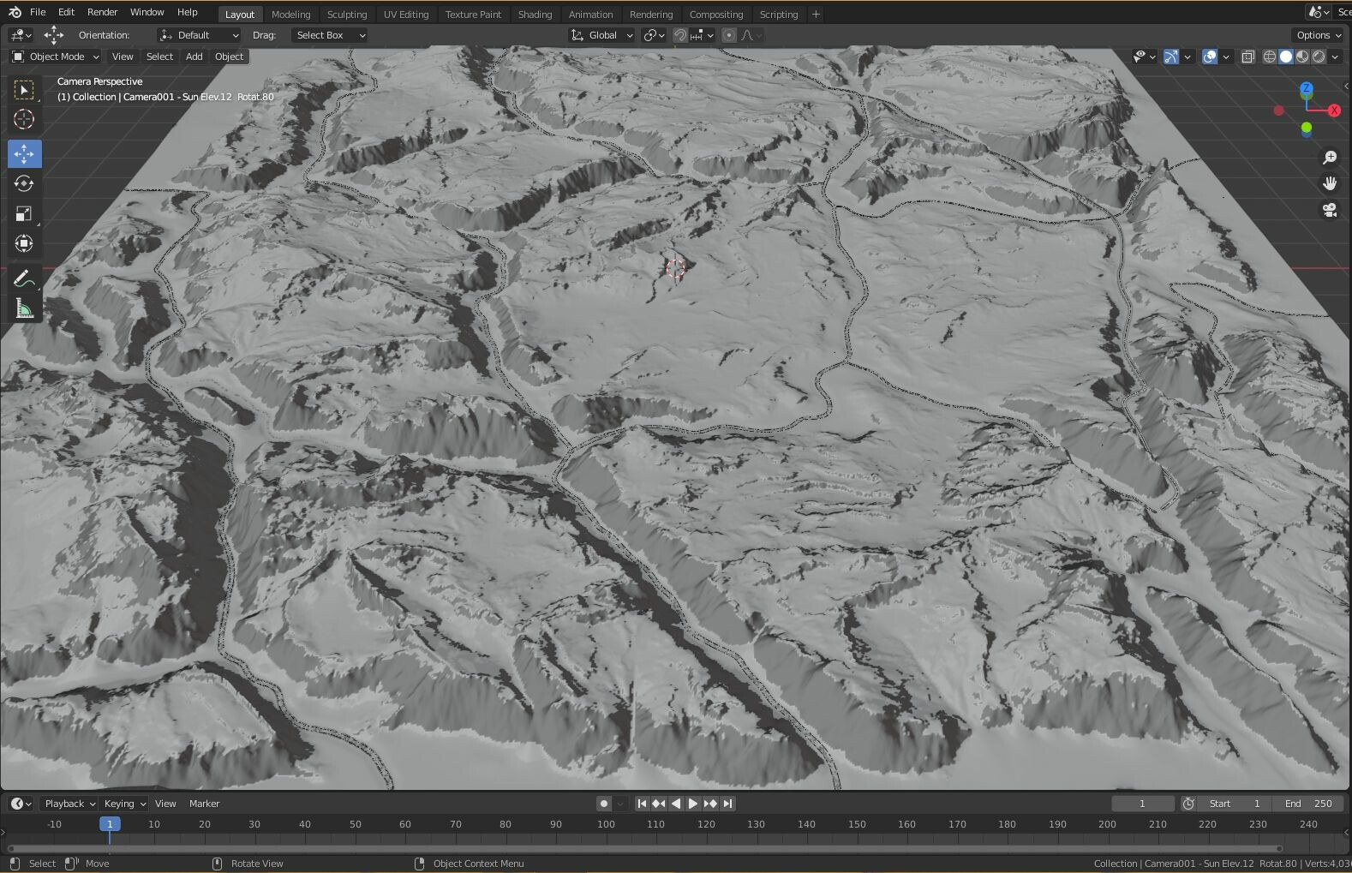Open the pivot point dropdown
The width and height of the screenshot is (1352, 873).
(655, 35)
